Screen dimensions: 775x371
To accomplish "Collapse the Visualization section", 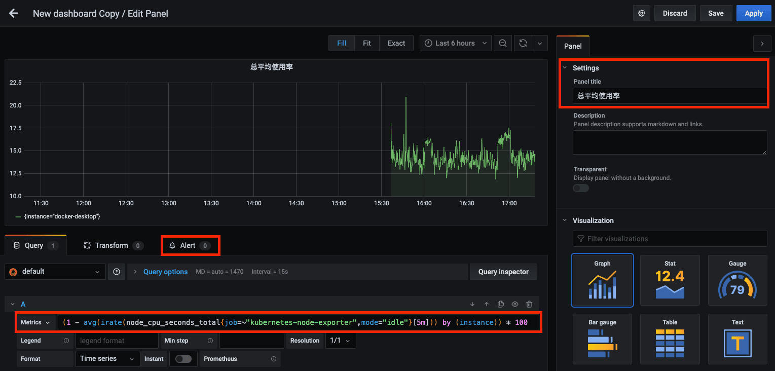I will tap(565, 220).
